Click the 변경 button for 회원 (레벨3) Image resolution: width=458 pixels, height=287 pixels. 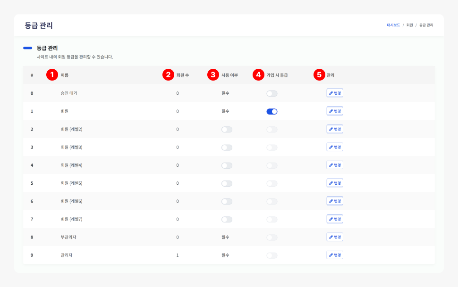click(335, 147)
